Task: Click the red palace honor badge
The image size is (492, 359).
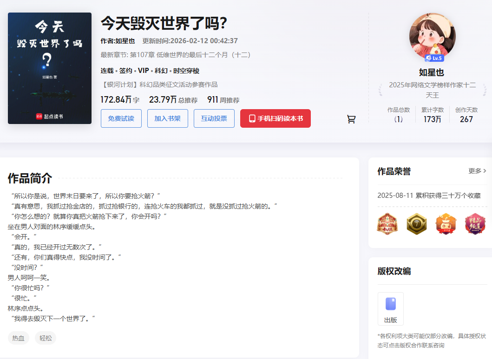Action: coord(387,224)
